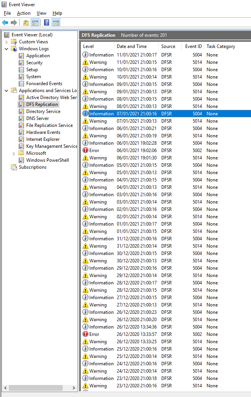Image resolution: width=251 pixels, height=397 pixels.
Task: Click the tree pane right scroll arrow
Action: [x=73, y=388]
